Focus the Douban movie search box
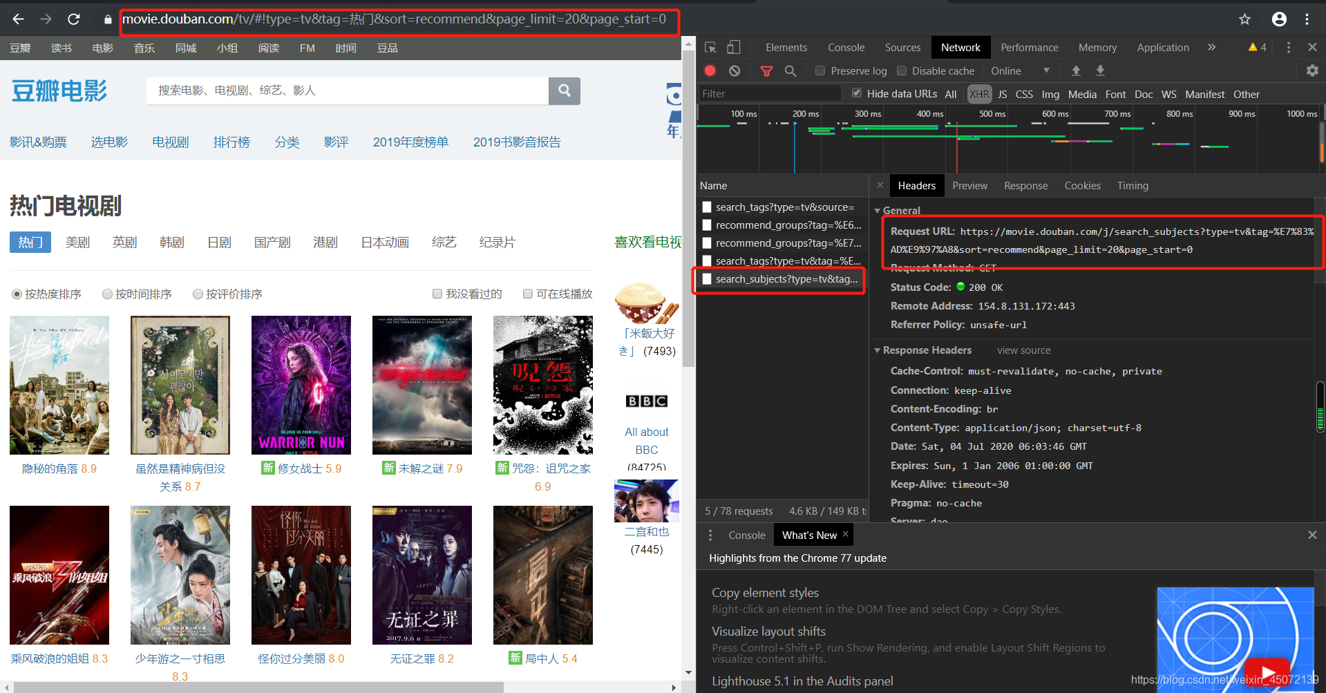The height and width of the screenshot is (693, 1326). [x=348, y=91]
